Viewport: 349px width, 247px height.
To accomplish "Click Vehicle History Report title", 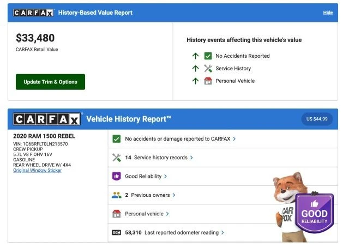I will coord(129,119).
